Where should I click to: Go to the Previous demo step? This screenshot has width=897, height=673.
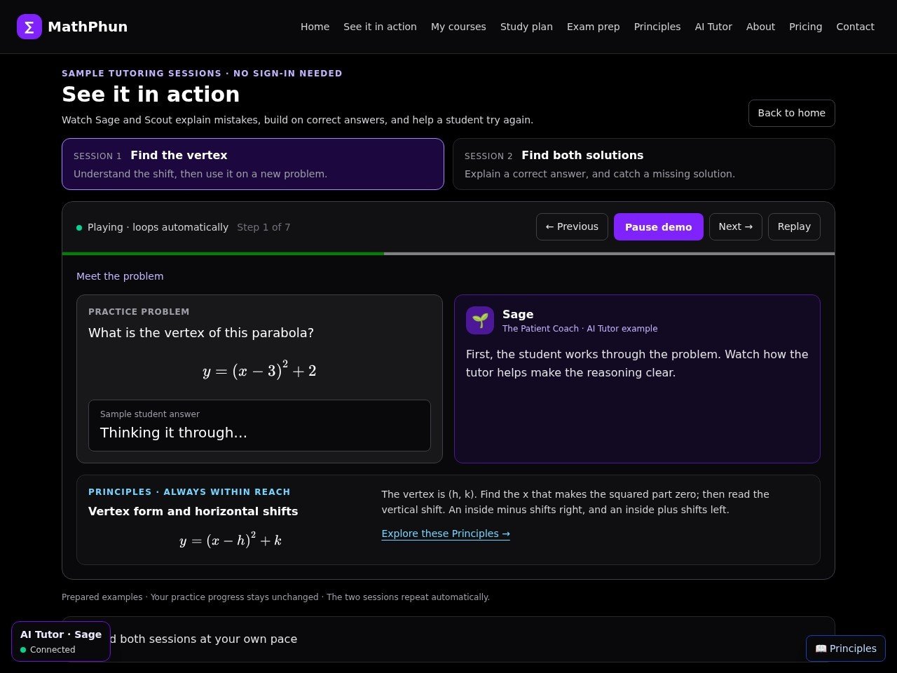click(x=572, y=226)
